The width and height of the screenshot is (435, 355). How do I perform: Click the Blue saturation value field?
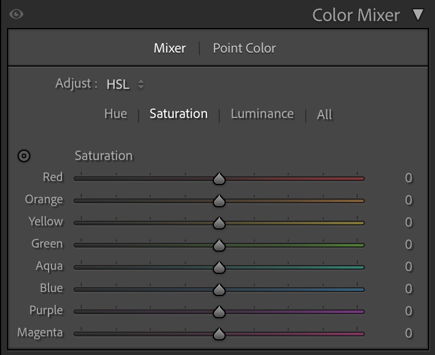pyautogui.click(x=408, y=289)
